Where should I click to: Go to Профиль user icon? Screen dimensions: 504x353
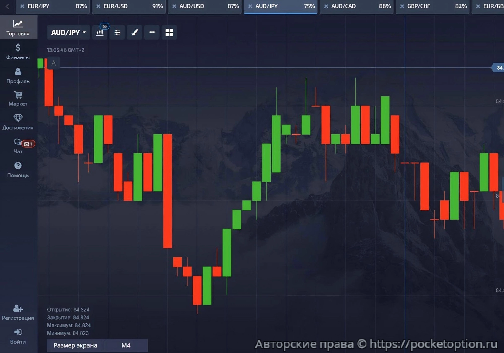(18, 75)
